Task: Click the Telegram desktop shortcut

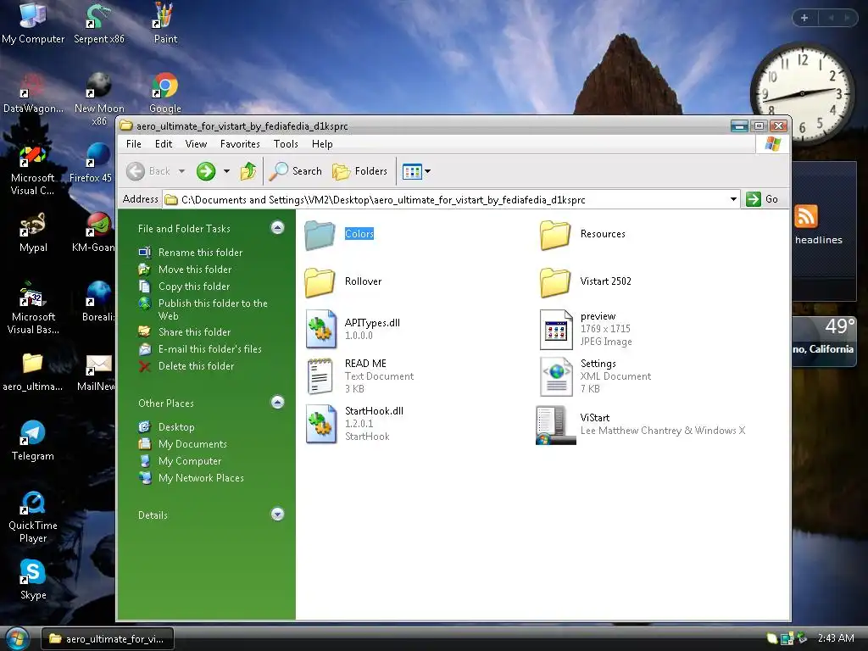Action: [33, 441]
